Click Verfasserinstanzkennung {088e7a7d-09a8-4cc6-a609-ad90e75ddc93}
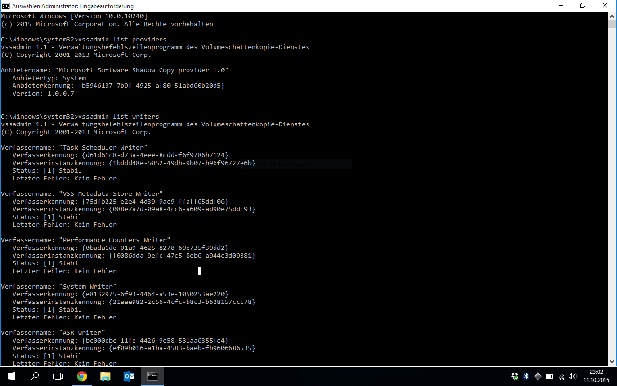The image size is (617, 386). 134,209
